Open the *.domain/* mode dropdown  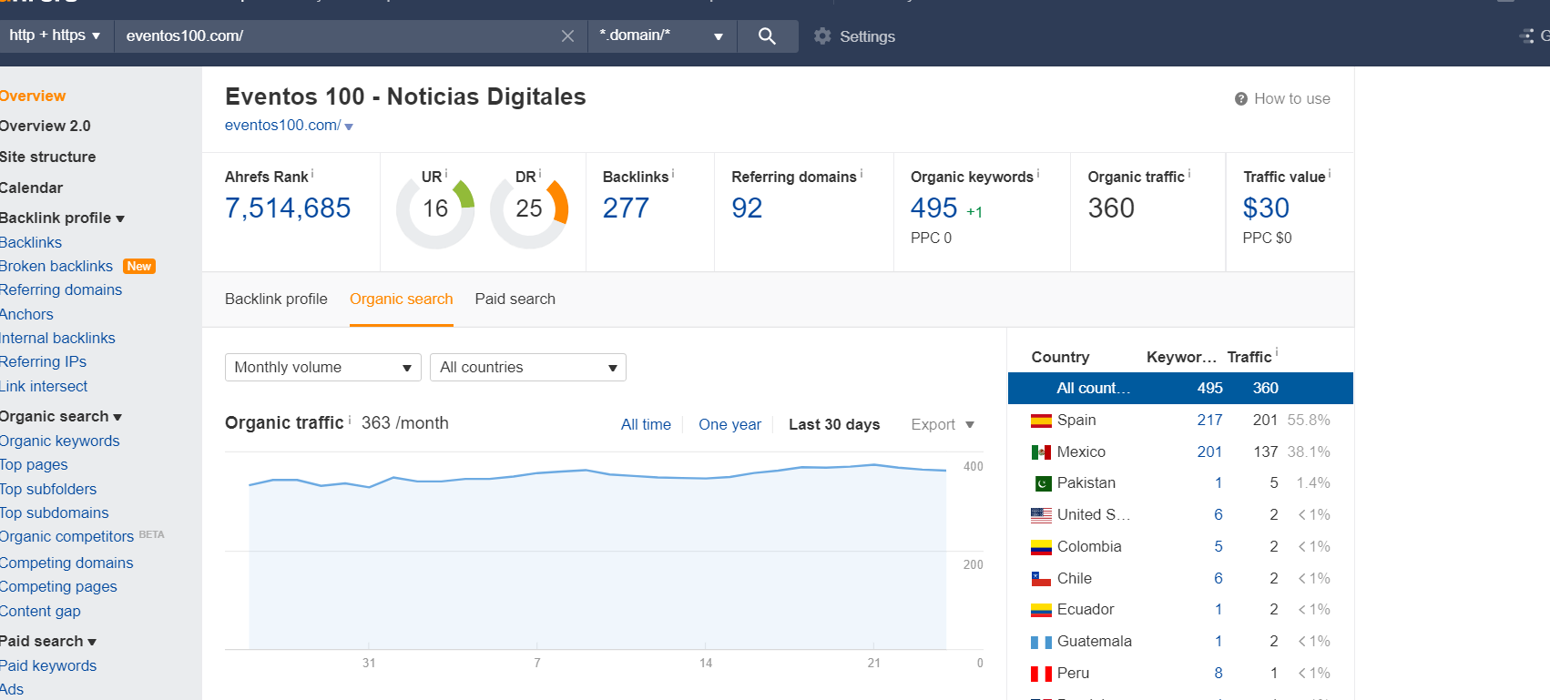662,36
